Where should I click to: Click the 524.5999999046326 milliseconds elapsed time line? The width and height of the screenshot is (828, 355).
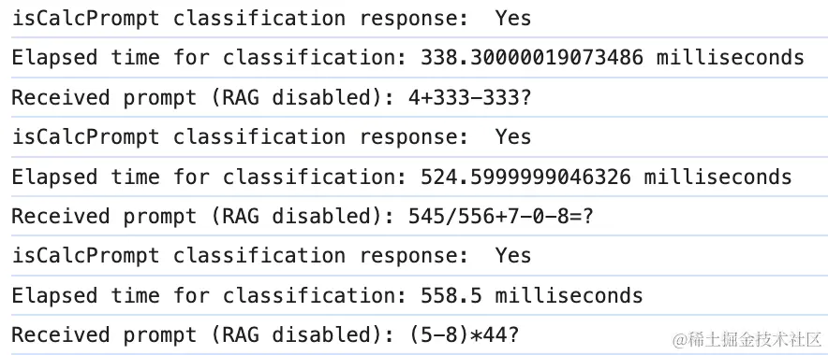(x=414, y=177)
